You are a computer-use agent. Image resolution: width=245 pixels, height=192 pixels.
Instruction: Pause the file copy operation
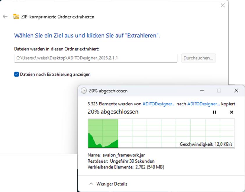coord(214,112)
